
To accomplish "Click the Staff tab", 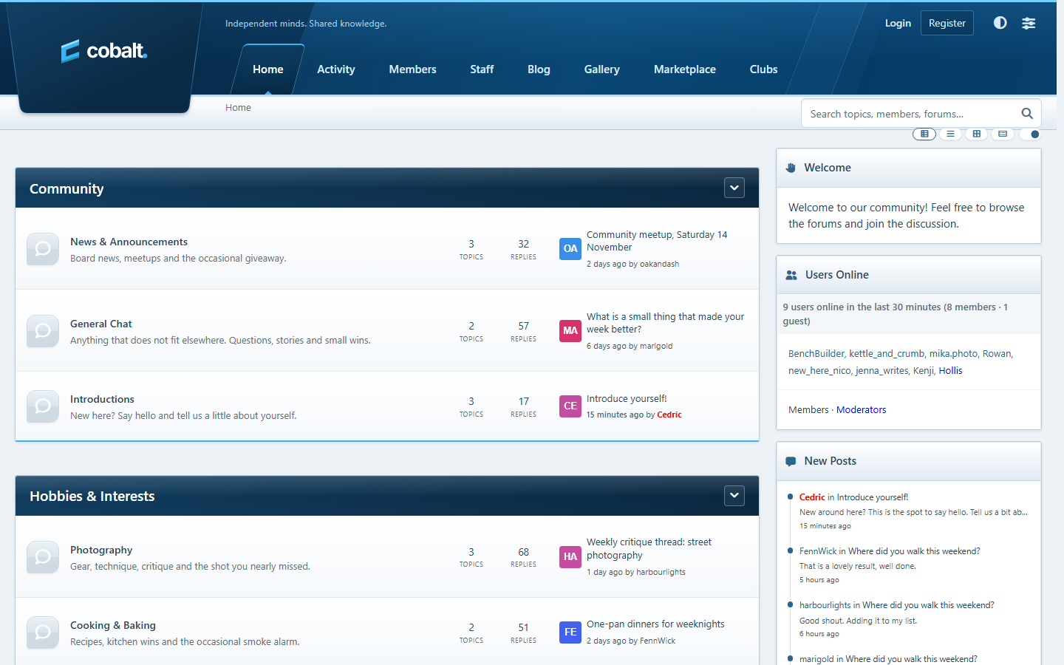I will [x=482, y=69].
